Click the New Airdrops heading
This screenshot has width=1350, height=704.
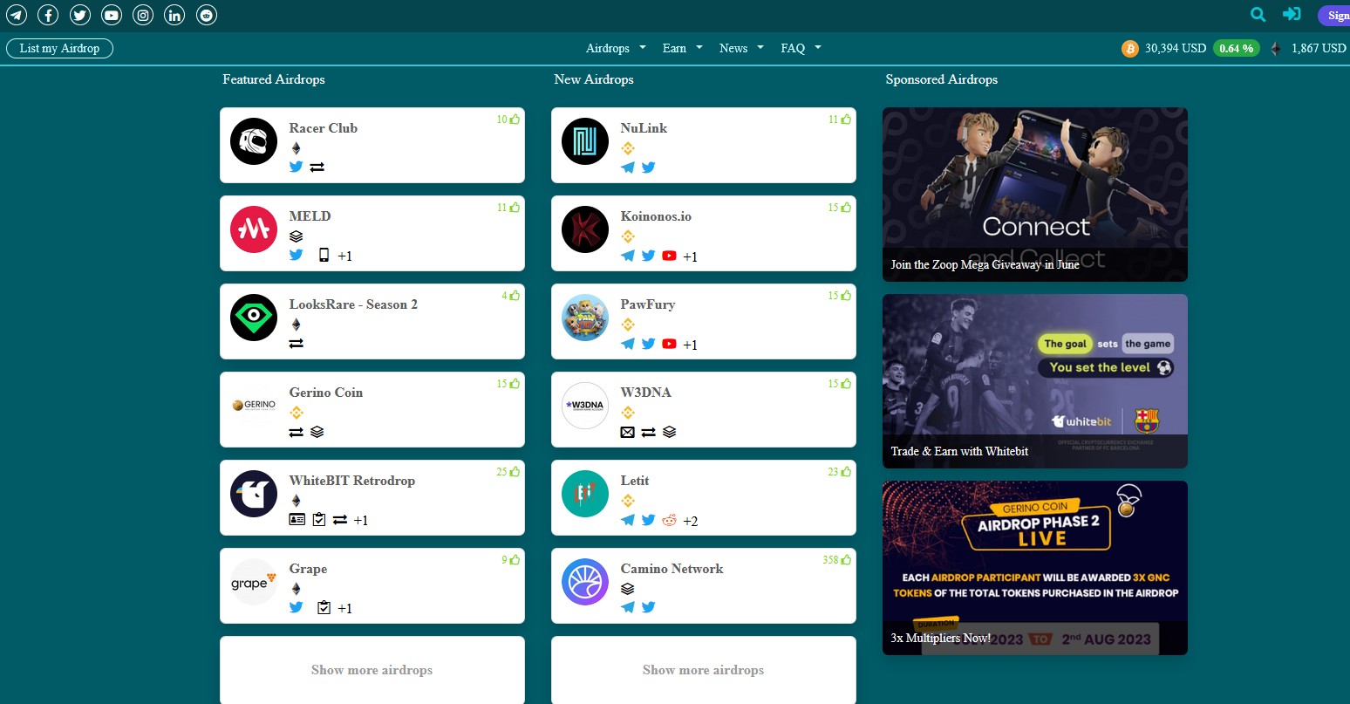(x=594, y=79)
